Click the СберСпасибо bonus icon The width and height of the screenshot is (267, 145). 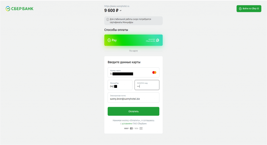(x=157, y=40)
